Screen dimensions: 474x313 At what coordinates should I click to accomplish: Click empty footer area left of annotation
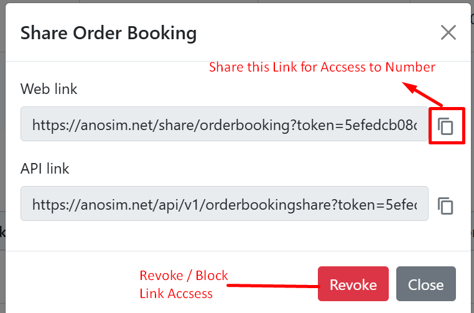pyautogui.click(x=68, y=284)
